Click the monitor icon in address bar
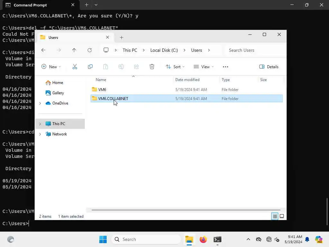 pos(106,50)
